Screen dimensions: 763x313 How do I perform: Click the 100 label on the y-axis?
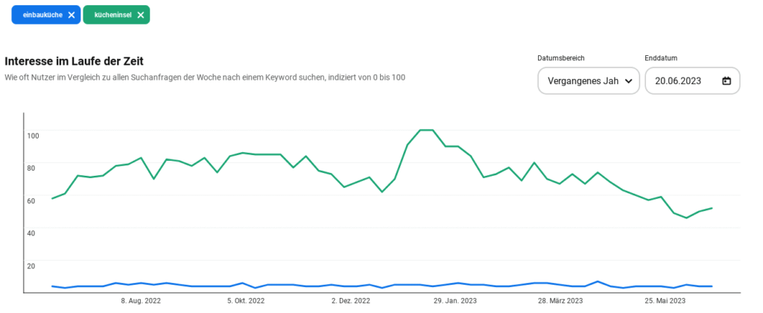click(33, 135)
